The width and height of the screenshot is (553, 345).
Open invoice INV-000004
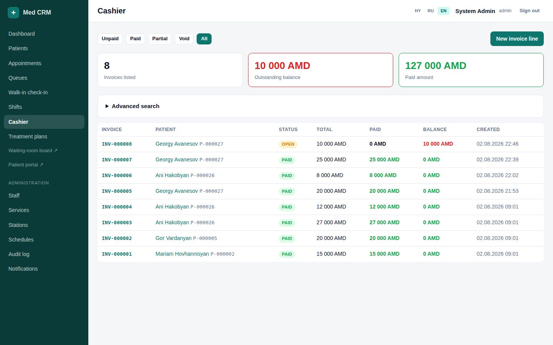[117, 207]
